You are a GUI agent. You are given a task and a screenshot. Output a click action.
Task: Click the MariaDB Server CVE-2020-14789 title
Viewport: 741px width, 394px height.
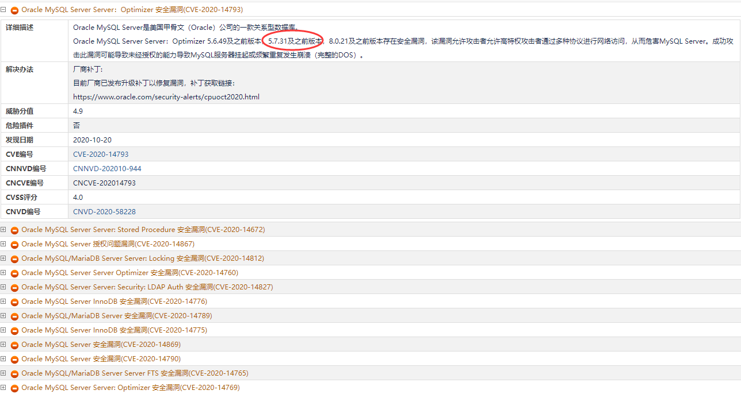117,316
